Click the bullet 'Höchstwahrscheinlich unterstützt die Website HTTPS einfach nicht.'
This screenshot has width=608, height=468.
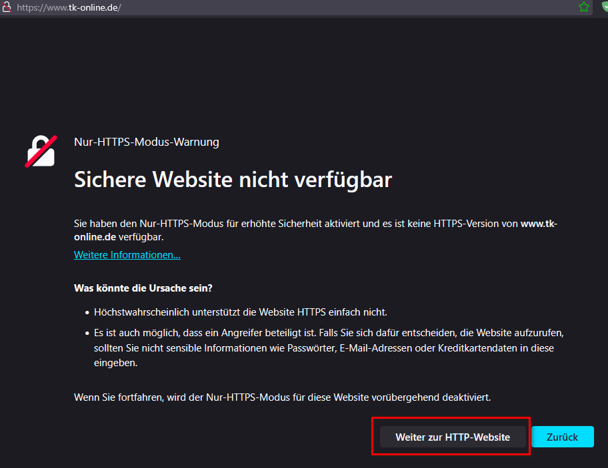[x=241, y=312]
